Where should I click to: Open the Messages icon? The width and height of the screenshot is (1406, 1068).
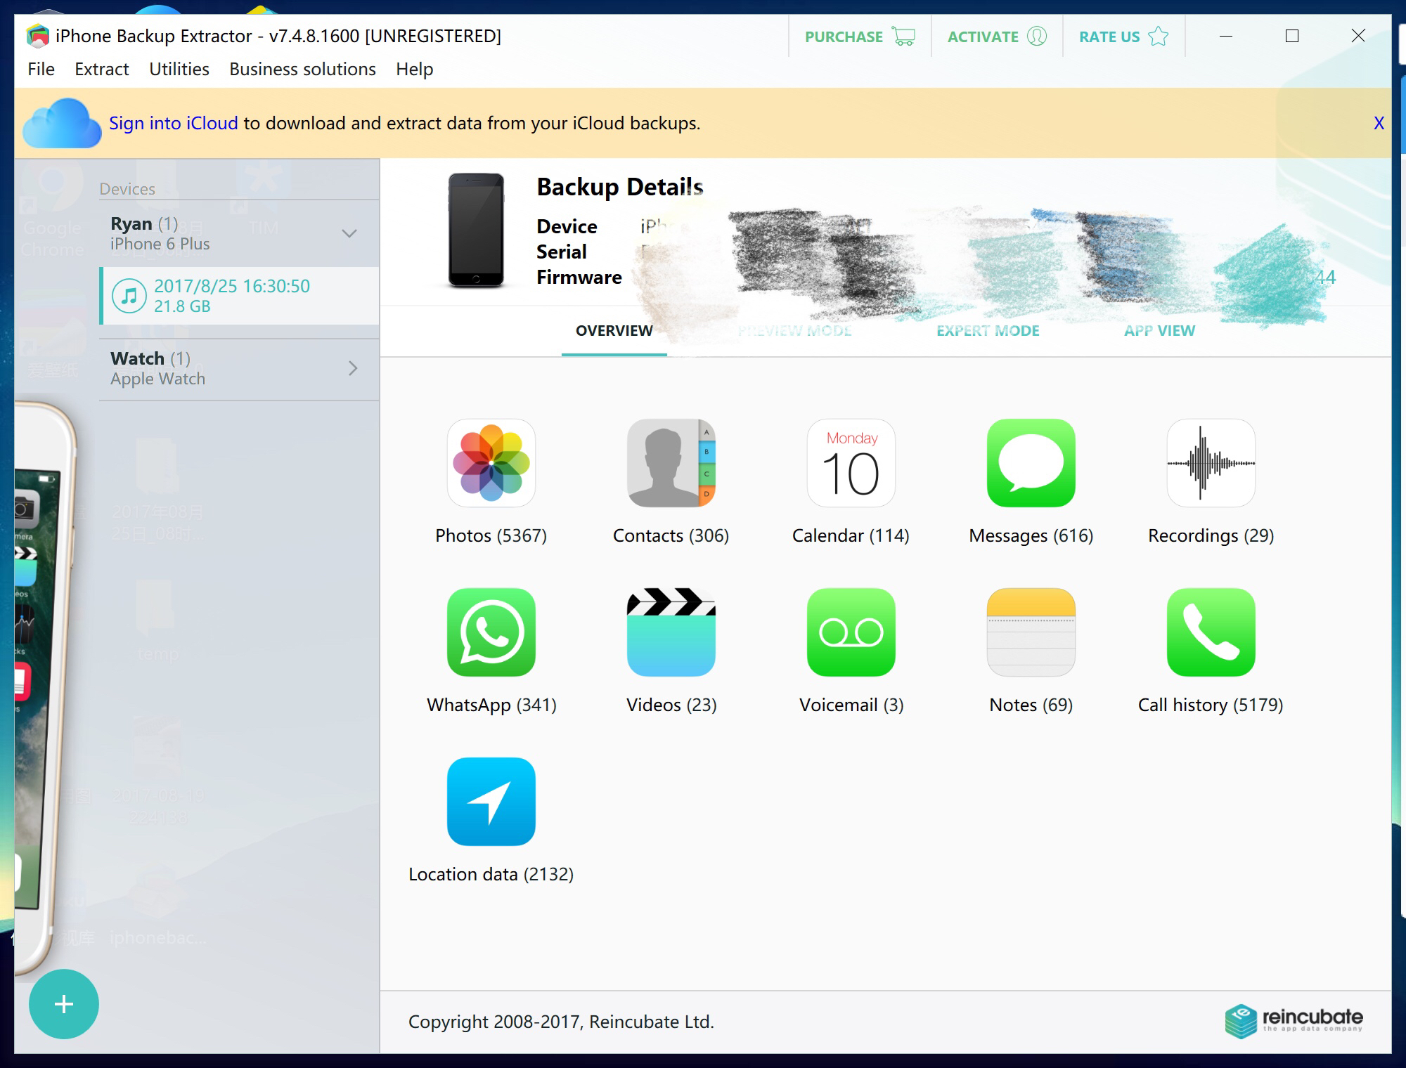(1031, 463)
